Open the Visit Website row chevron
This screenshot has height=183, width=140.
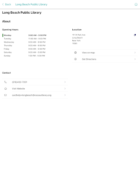[65, 89]
